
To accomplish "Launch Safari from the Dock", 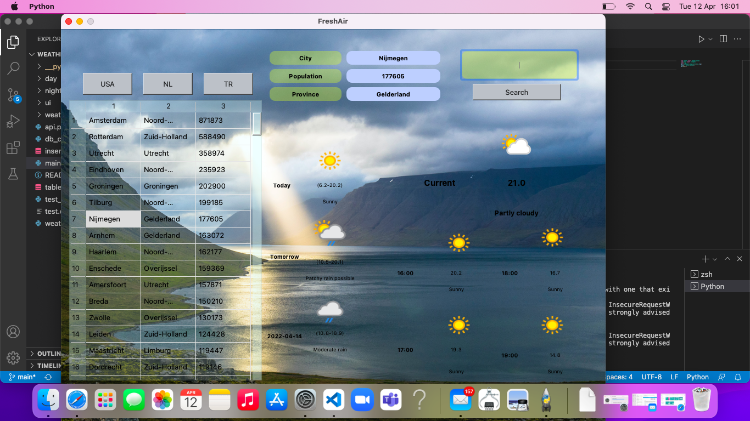I will tap(77, 400).
